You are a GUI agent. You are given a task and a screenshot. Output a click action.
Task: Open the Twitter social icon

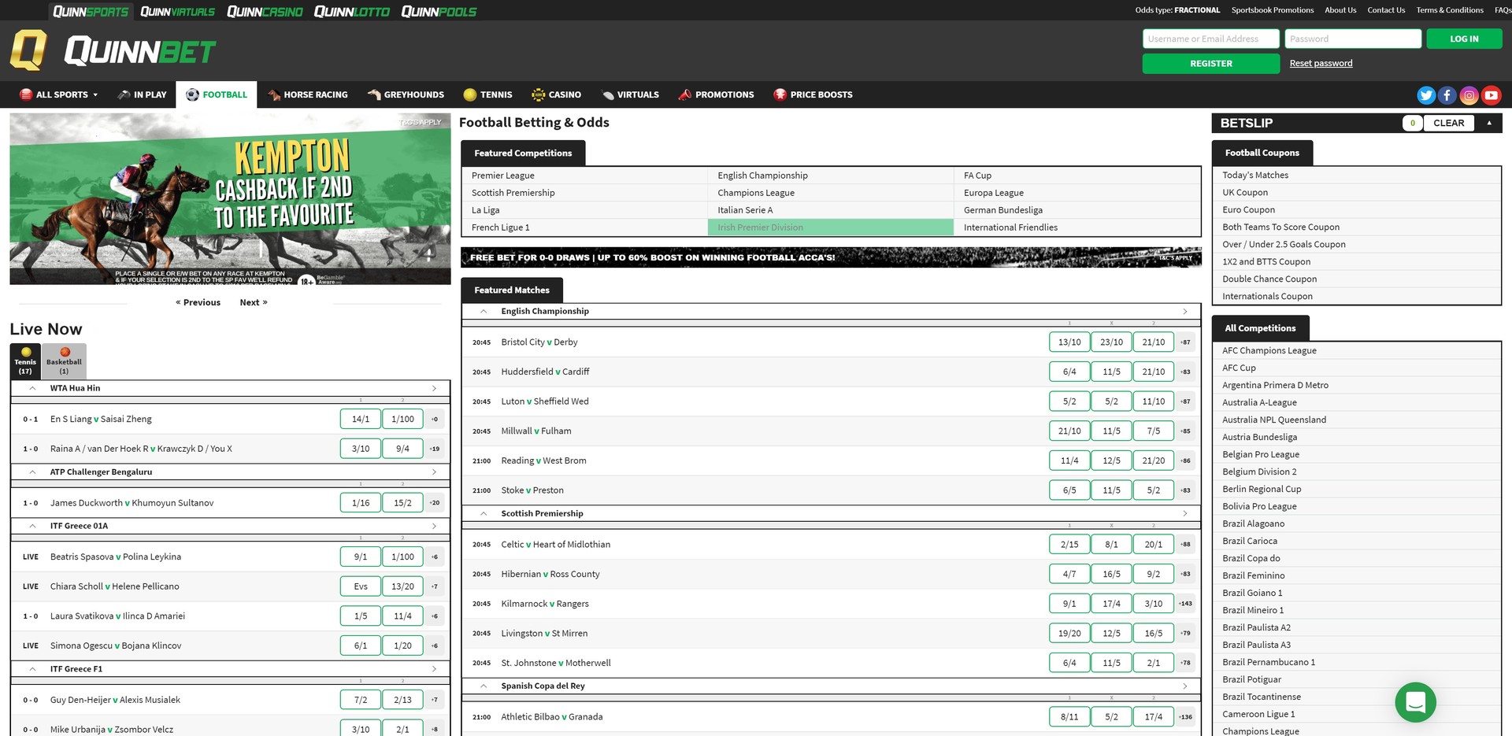click(1426, 95)
